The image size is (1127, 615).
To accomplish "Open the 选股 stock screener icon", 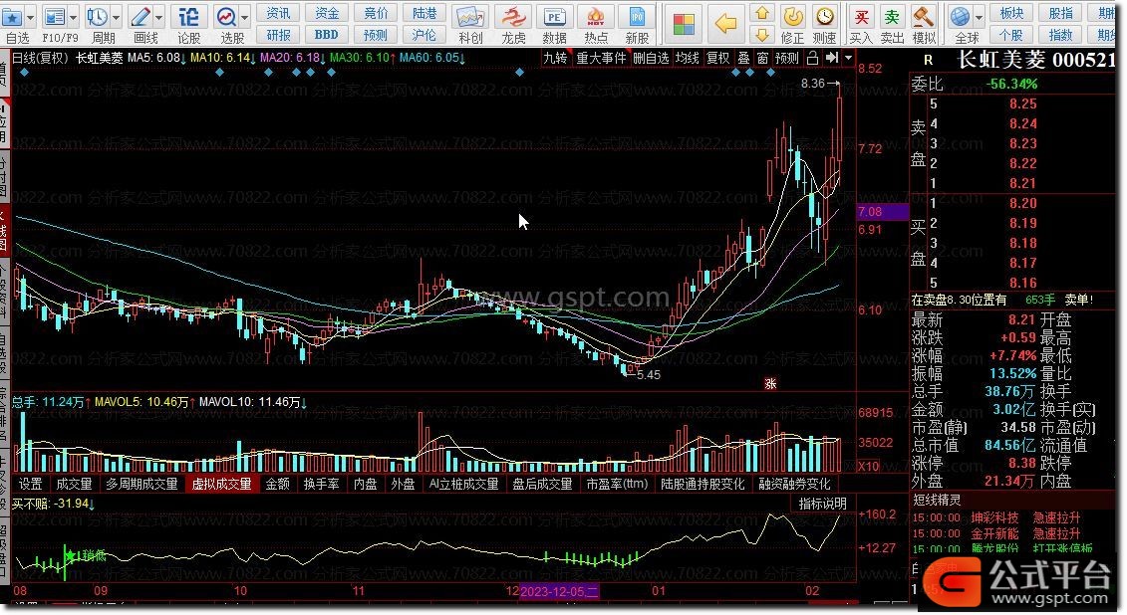I will 226,16.
